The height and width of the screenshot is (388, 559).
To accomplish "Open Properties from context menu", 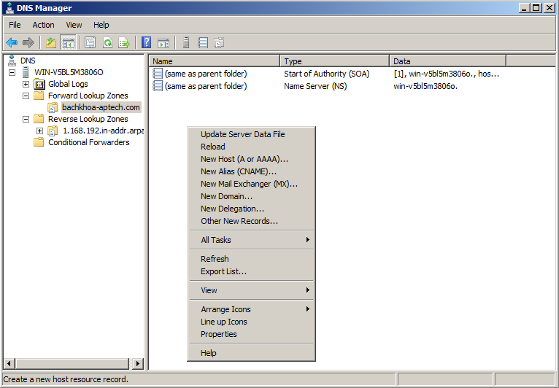I will click(x=251, y=334).
